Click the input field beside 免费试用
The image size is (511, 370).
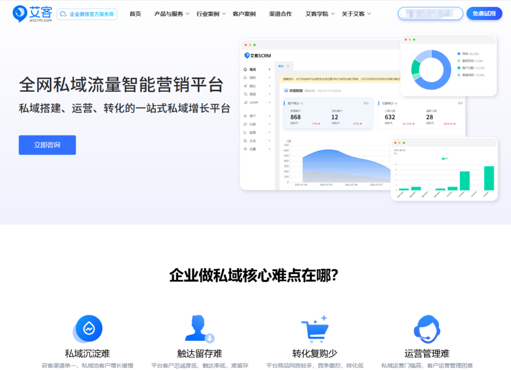430,13
